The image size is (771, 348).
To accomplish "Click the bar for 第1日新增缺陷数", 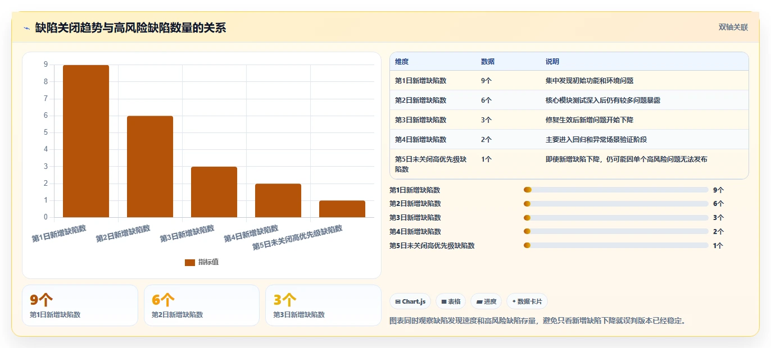I will point(86,141).
